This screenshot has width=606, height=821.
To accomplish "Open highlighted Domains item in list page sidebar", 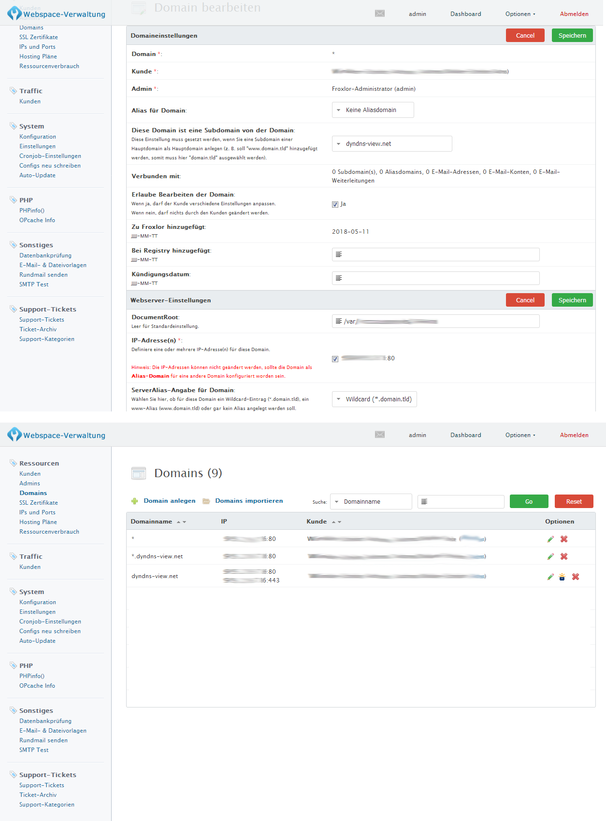I will click(x=33, y=493).
